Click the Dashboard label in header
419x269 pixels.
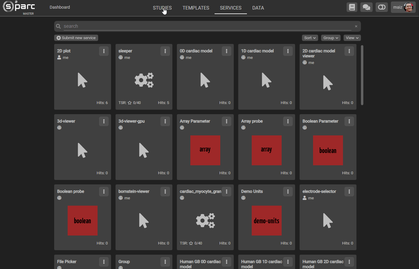(60, 7)
